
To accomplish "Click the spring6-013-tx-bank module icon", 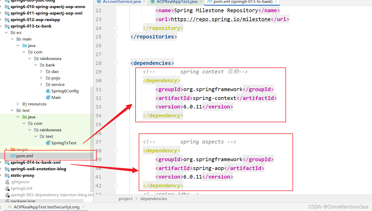I will tap(7, 26).
